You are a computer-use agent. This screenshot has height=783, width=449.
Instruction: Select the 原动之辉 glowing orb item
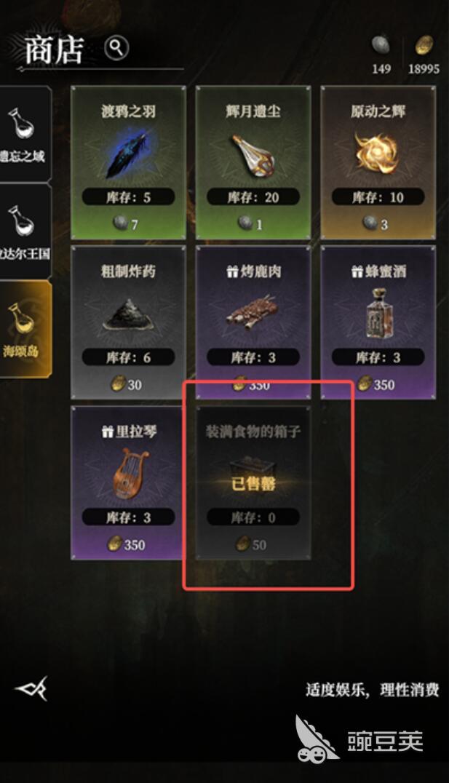(377, 152)
